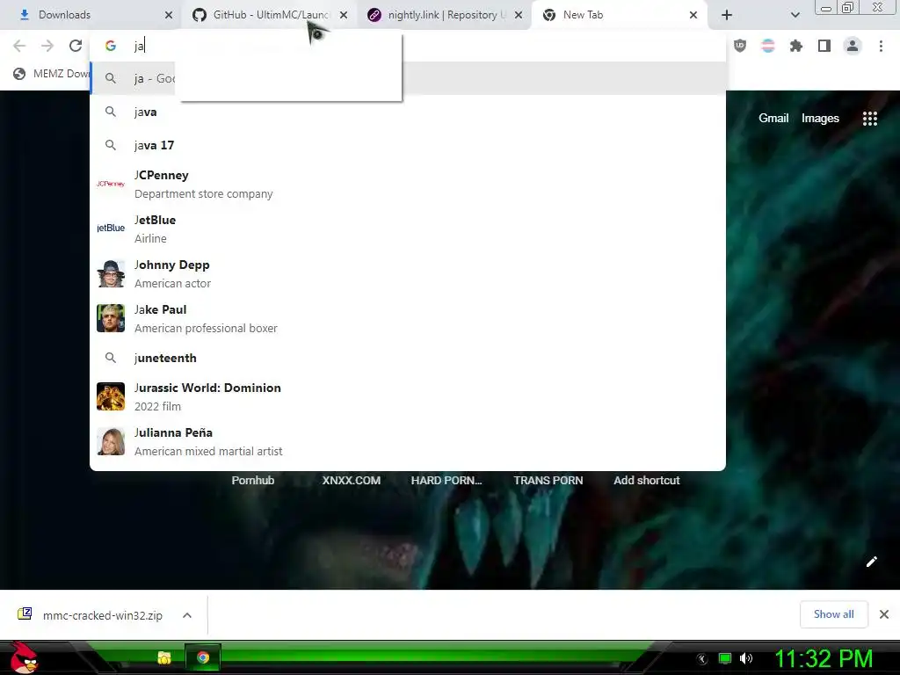
Task: Choose the "java" suggestion
Action: pos(408,112)
